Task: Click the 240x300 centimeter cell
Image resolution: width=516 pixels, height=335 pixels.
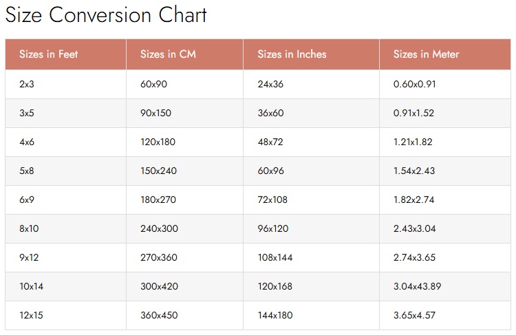Action: pyautogui.click(x=184, y=228)
